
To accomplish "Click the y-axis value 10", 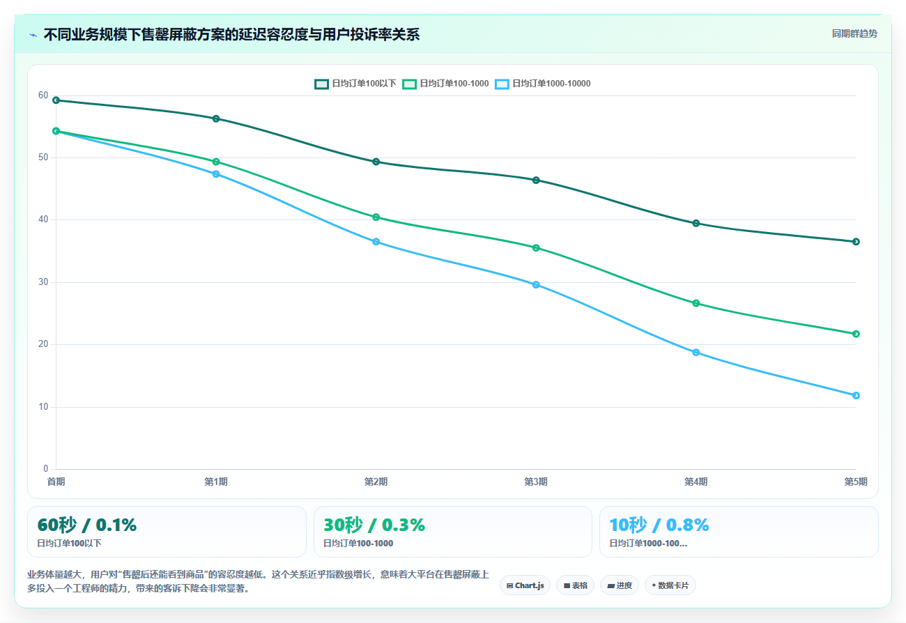I will [43, 406].
